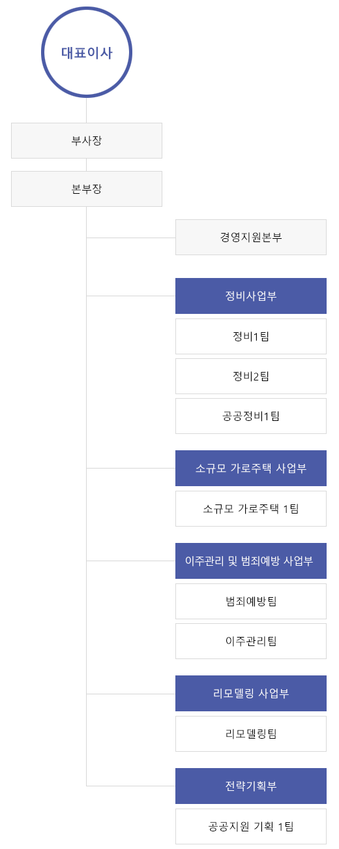Image resolution: width=339 pixels, height=849 pixels.
Task: Select the 정비1팀 team box
Action: pos(251,336)
